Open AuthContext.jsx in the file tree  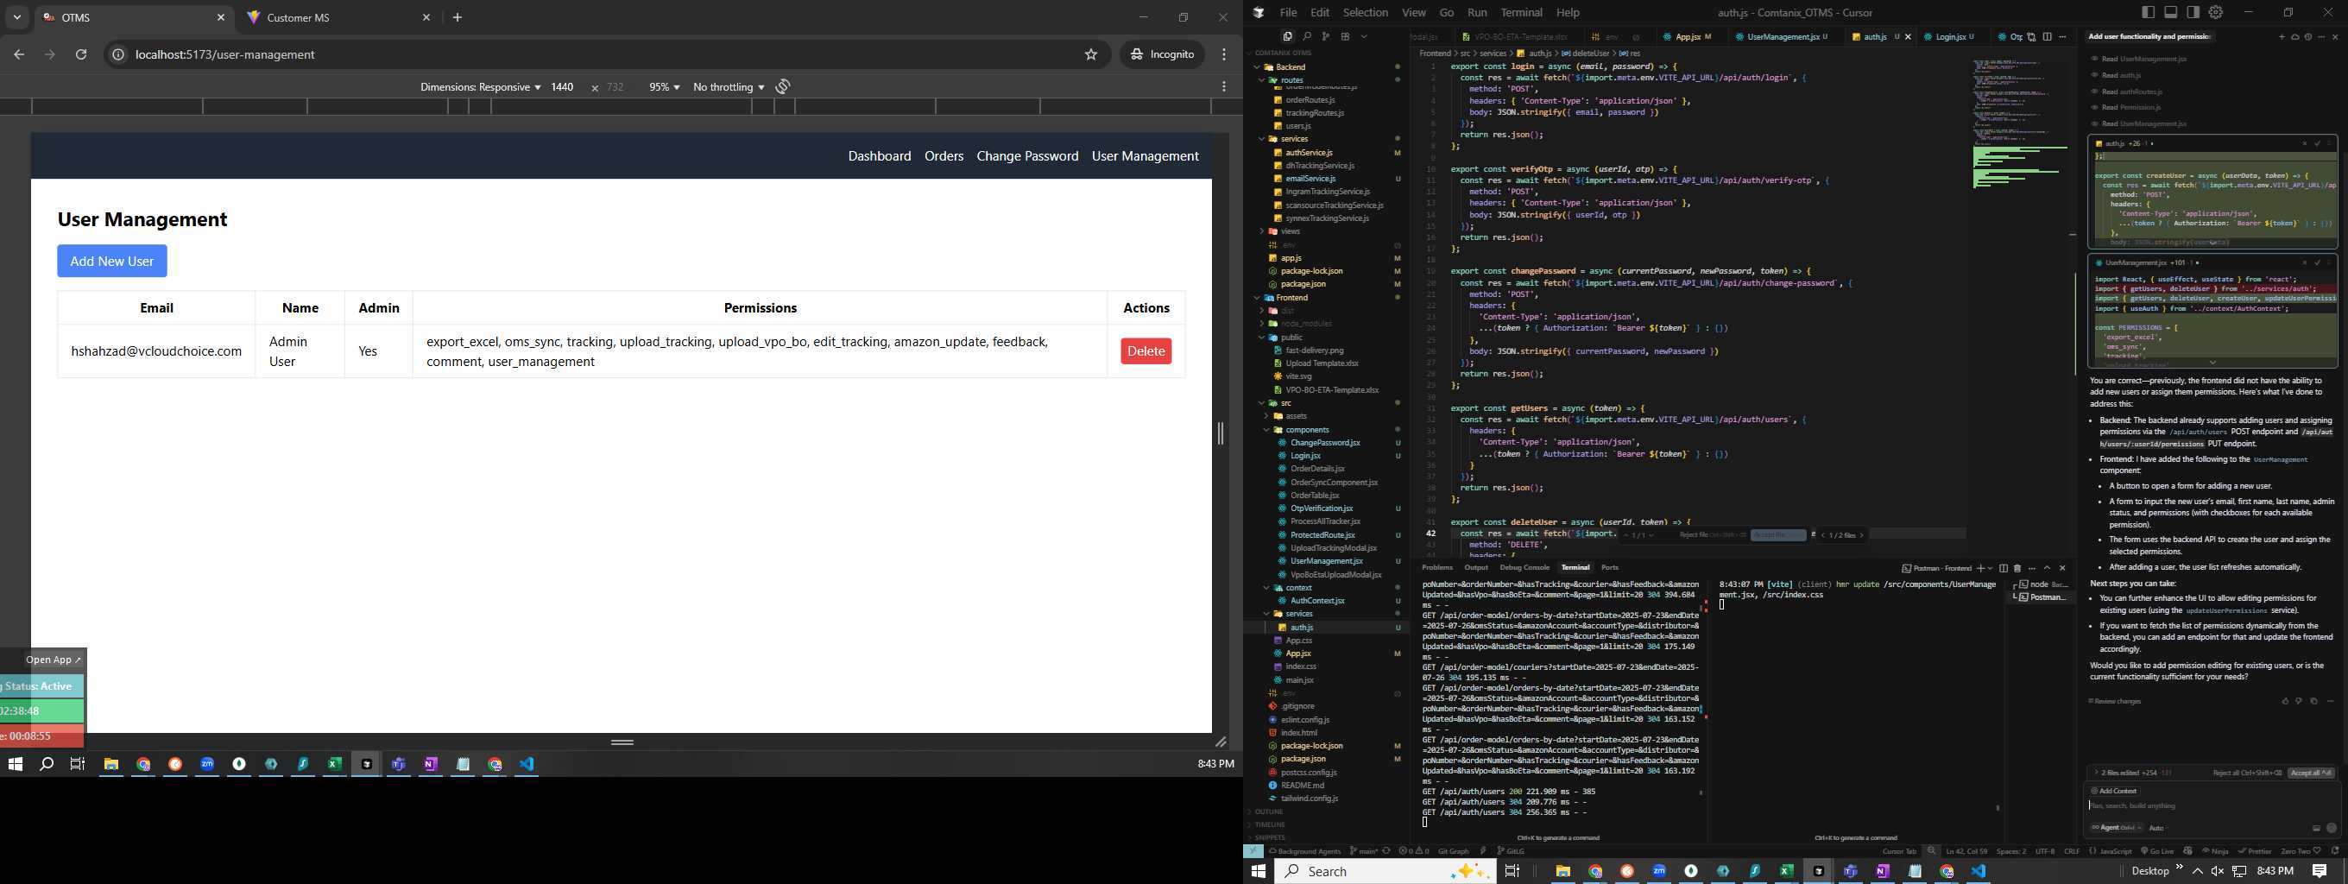[1318, 601]
